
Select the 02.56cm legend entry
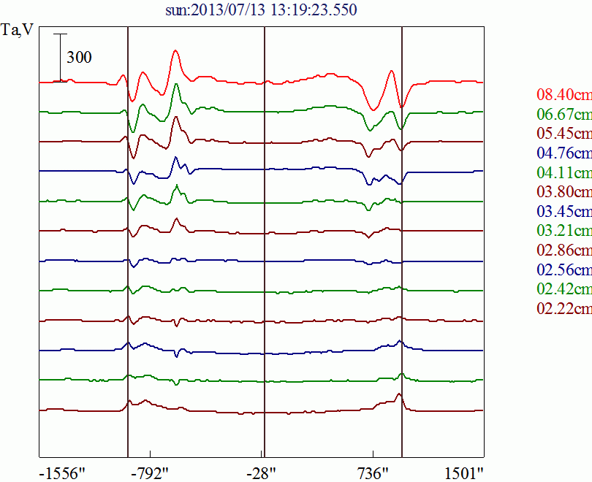[564, 269]
